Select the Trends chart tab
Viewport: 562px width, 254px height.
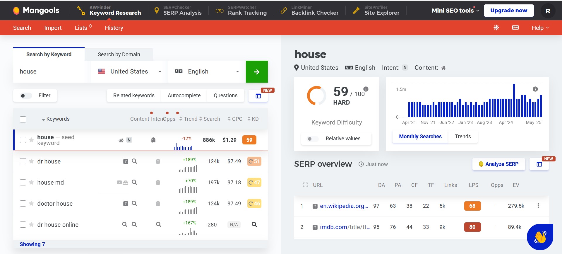(x=462, y=137)
